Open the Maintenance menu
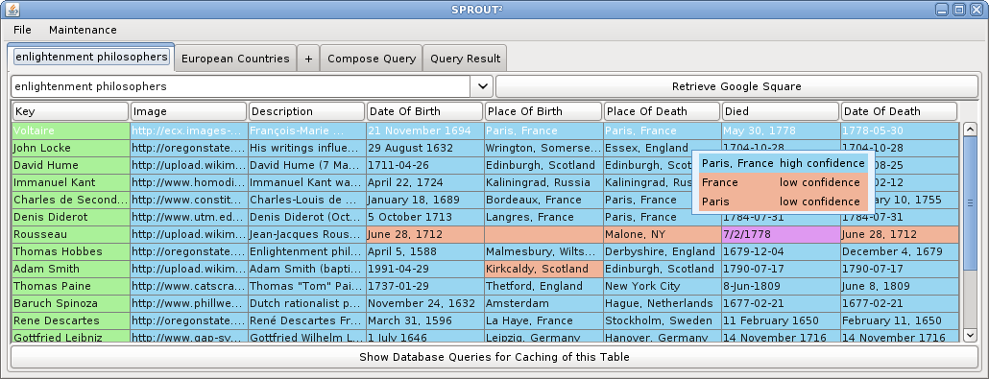989x379 pixels. click(x=83, y=30)
